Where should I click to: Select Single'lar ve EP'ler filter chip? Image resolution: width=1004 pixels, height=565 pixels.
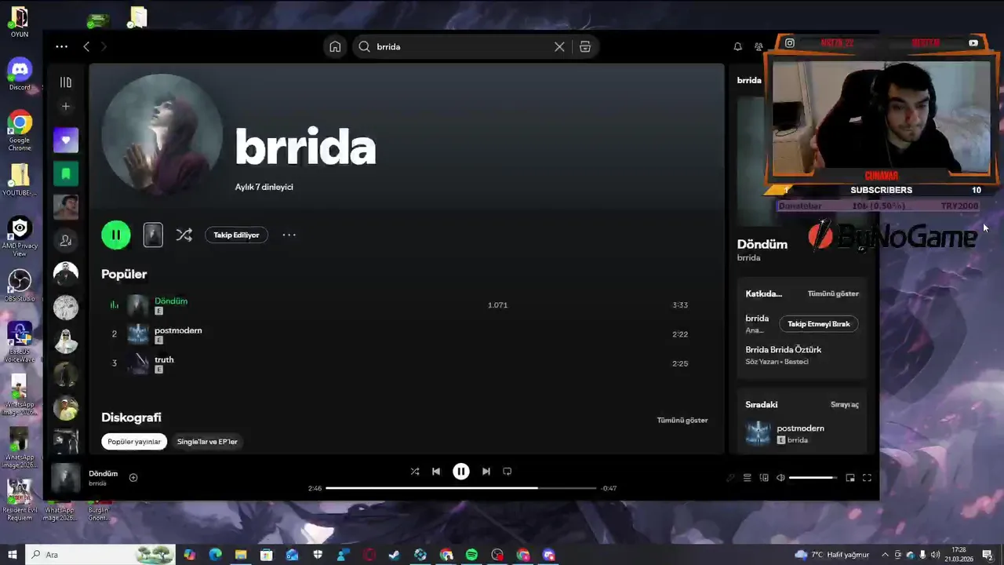[207, 442]
